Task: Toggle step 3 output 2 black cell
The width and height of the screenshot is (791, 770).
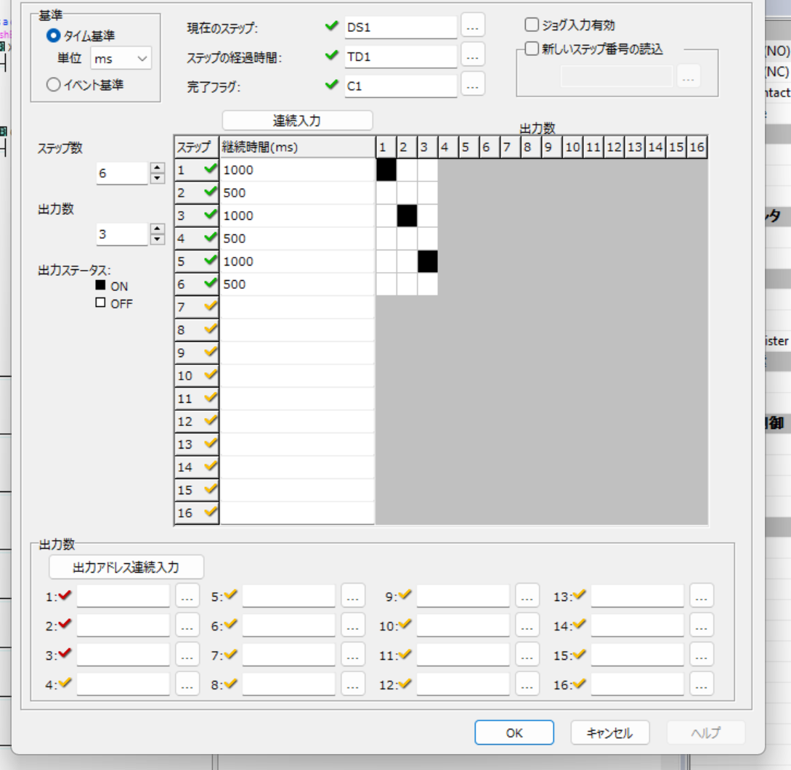Action: click(x=407, y=216)
